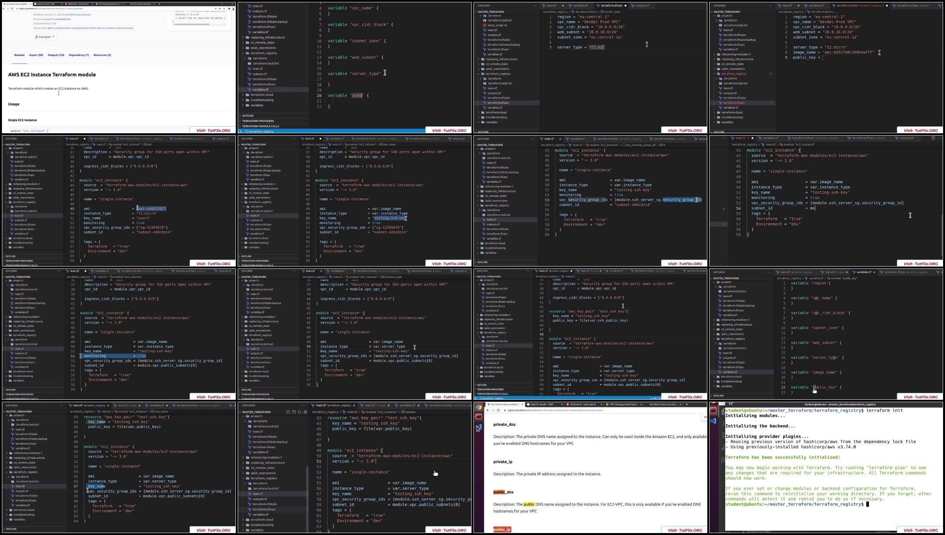Click the Split Editor icon in VS Code

933,138
